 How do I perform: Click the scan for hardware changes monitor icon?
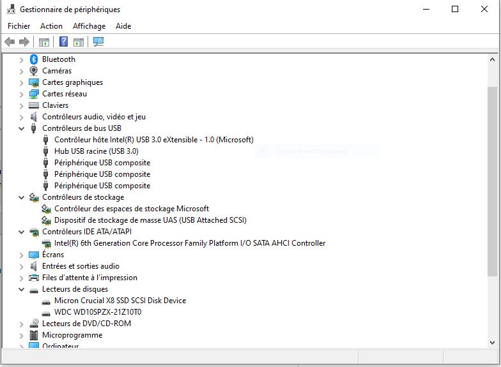tap(98, 42)
